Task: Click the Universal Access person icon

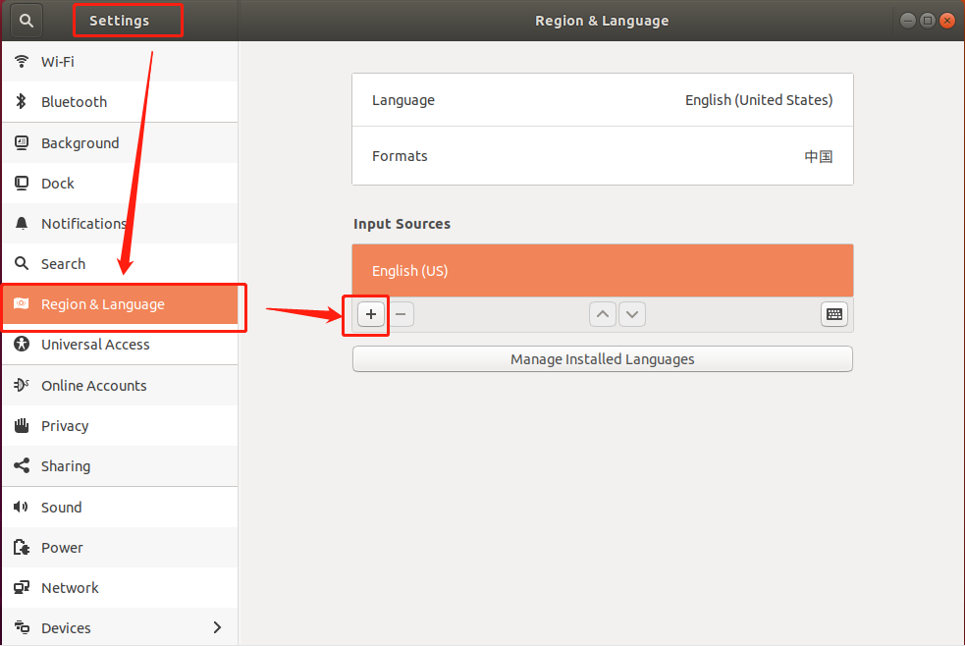Action: pos(22,344)
